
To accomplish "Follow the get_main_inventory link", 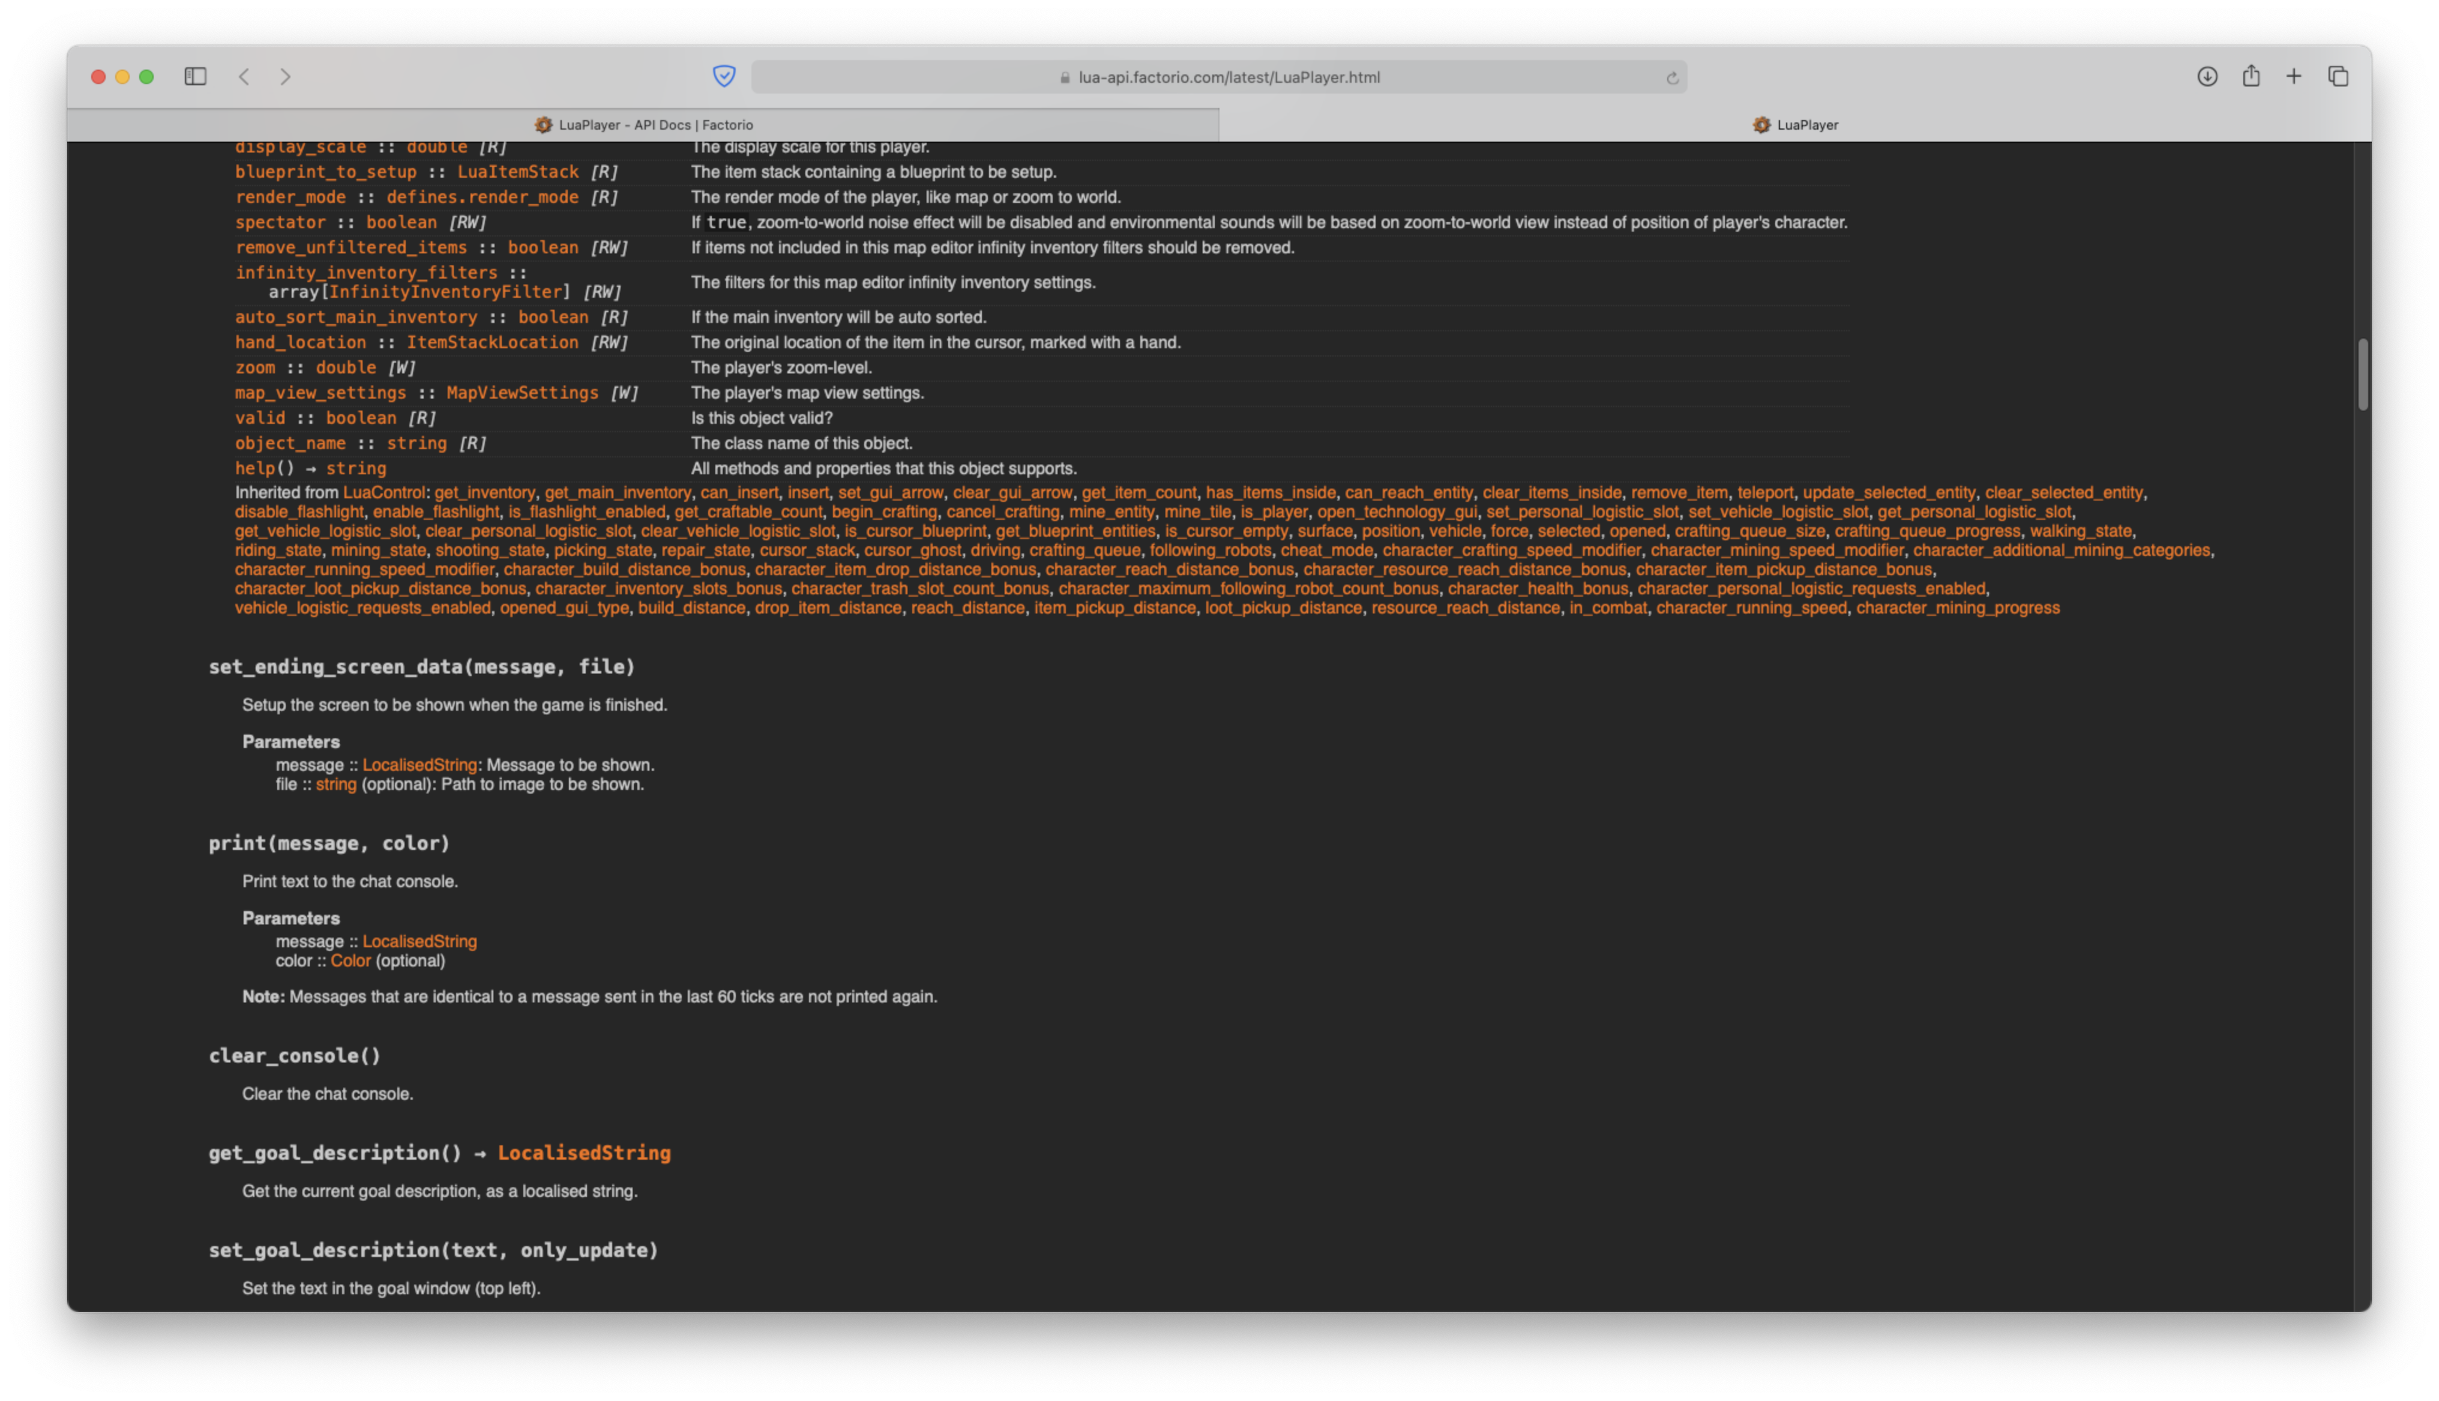I will coord(618,493).
